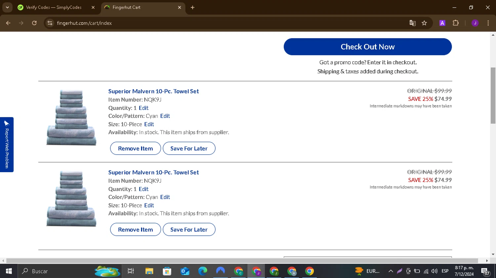The height and width of the screenshot is (278, 496).
Task: Open the Chrome profile J avatar
Action: click(x=475, y=23)
